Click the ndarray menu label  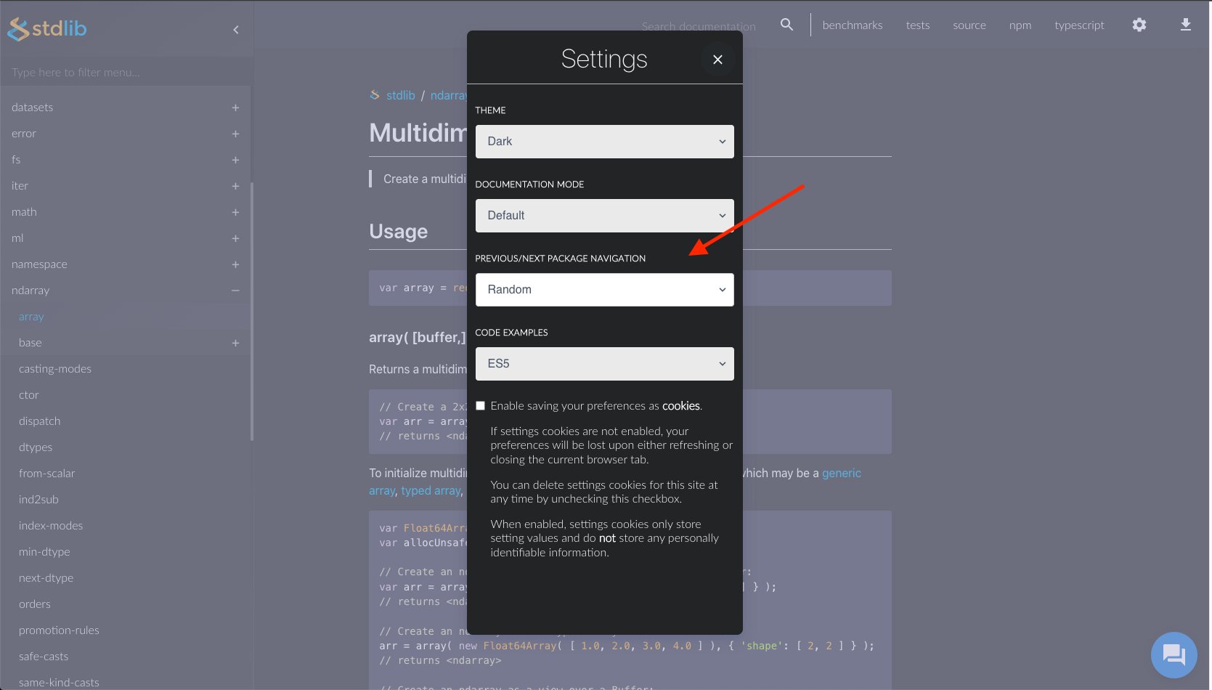click(30, 291)
